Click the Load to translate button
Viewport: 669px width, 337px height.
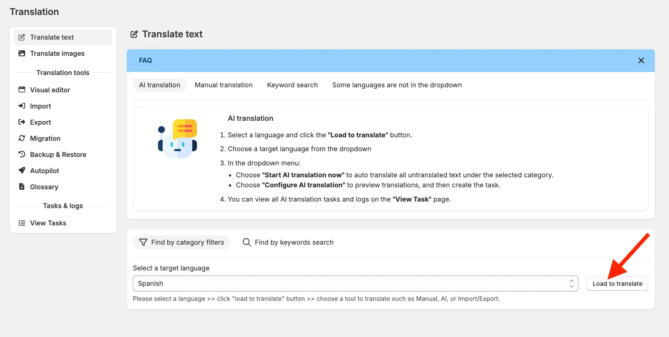click(x=617, y=284)
